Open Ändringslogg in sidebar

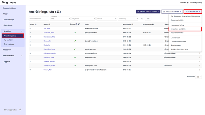pyautogui.click(x=9, y=44)
